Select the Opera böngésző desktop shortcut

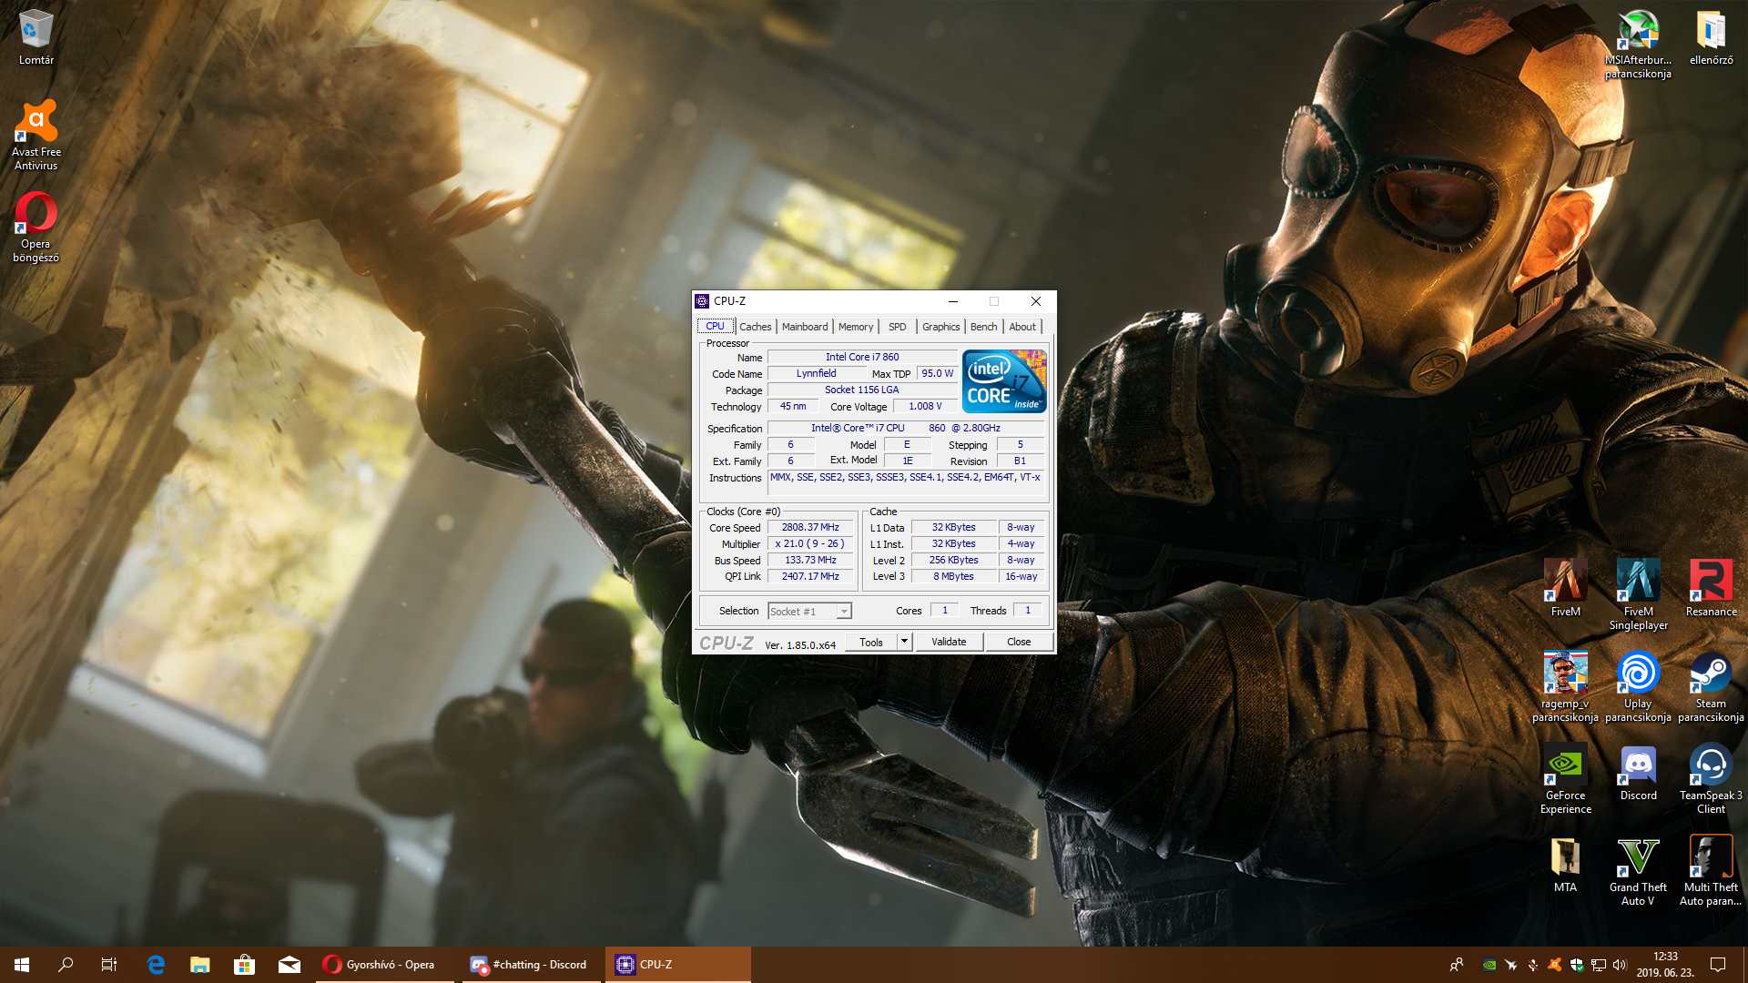(x=36, y=228)
